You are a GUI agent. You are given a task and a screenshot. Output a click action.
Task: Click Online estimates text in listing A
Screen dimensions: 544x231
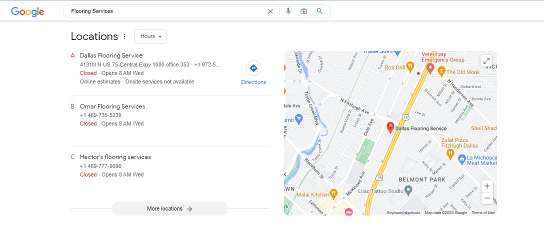point(100,82)
